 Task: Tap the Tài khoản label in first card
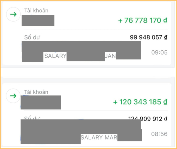pos(36,11)
